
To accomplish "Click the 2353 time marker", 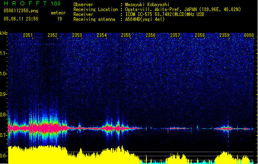I will tap(77, 35).
